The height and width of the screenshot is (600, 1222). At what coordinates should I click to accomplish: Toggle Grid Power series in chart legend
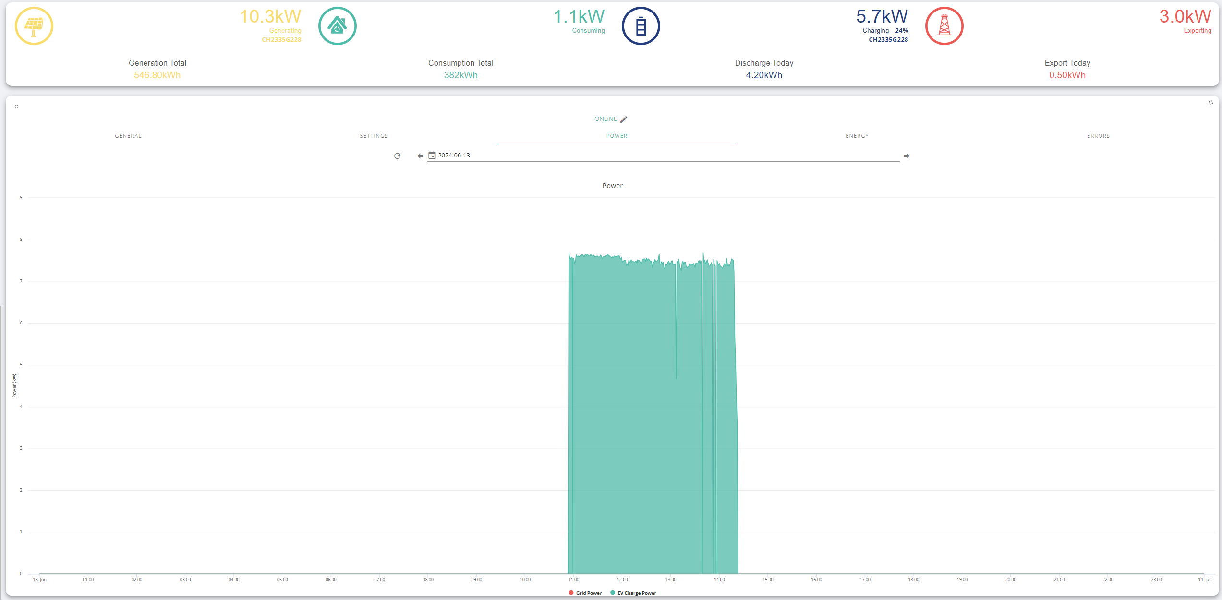click(x=585, y=593)
